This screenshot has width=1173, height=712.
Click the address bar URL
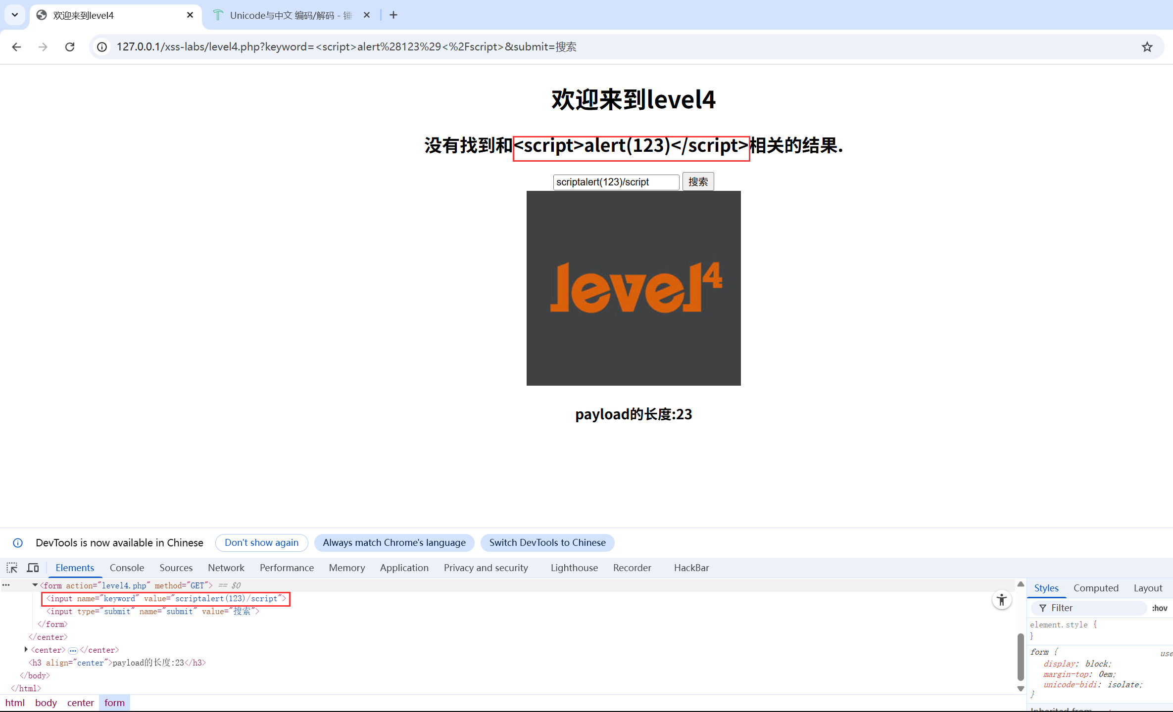click(346, 47)
